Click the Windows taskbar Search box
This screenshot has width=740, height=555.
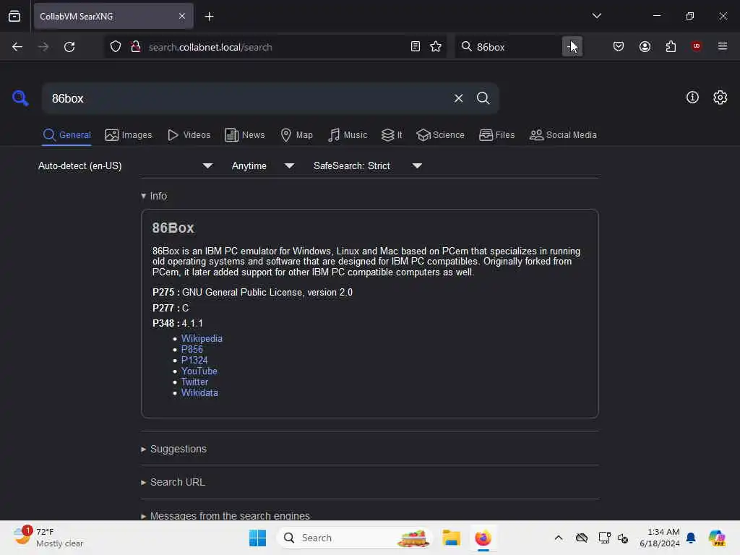click(354, 538)
